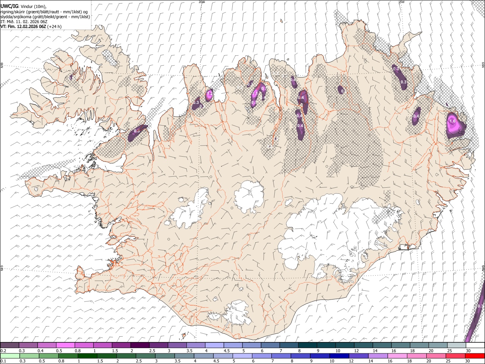Viewport: 485px width, 364px height.
Task: Click the 20W longitude label at top
Action: click(202, 2)
